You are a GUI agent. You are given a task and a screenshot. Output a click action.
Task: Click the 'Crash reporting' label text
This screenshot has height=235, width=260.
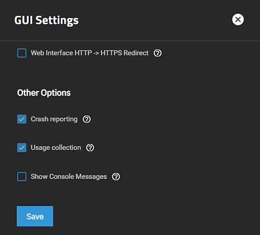click(x=54, y=119)
